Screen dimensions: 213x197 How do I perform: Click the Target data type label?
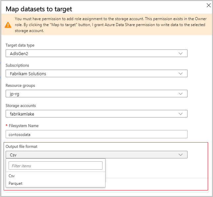tap(20, 45)
